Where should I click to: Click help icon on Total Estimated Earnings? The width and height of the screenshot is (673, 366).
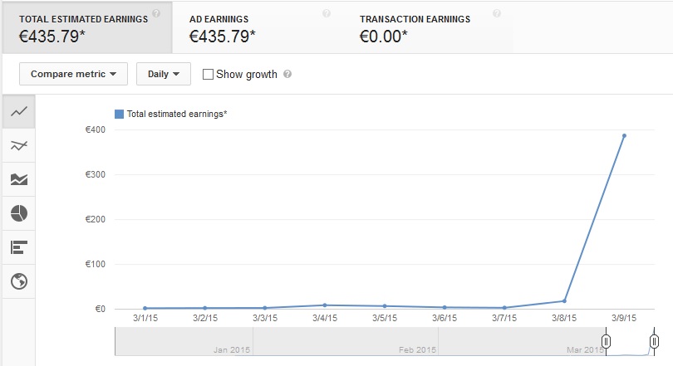(x=156, y=13)
